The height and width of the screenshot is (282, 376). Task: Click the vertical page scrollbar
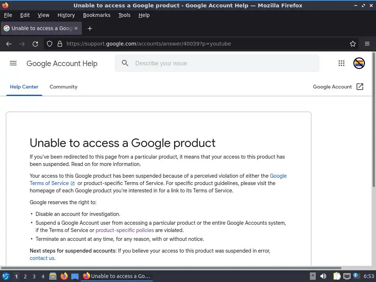(x=373, y=120)
